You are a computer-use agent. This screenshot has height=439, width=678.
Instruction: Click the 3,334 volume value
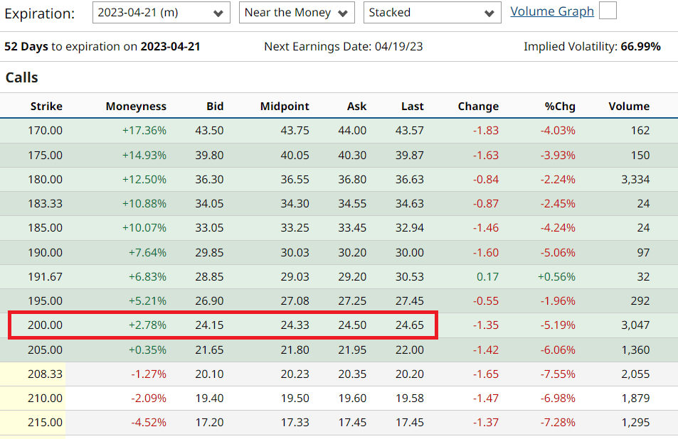[635, 179]
